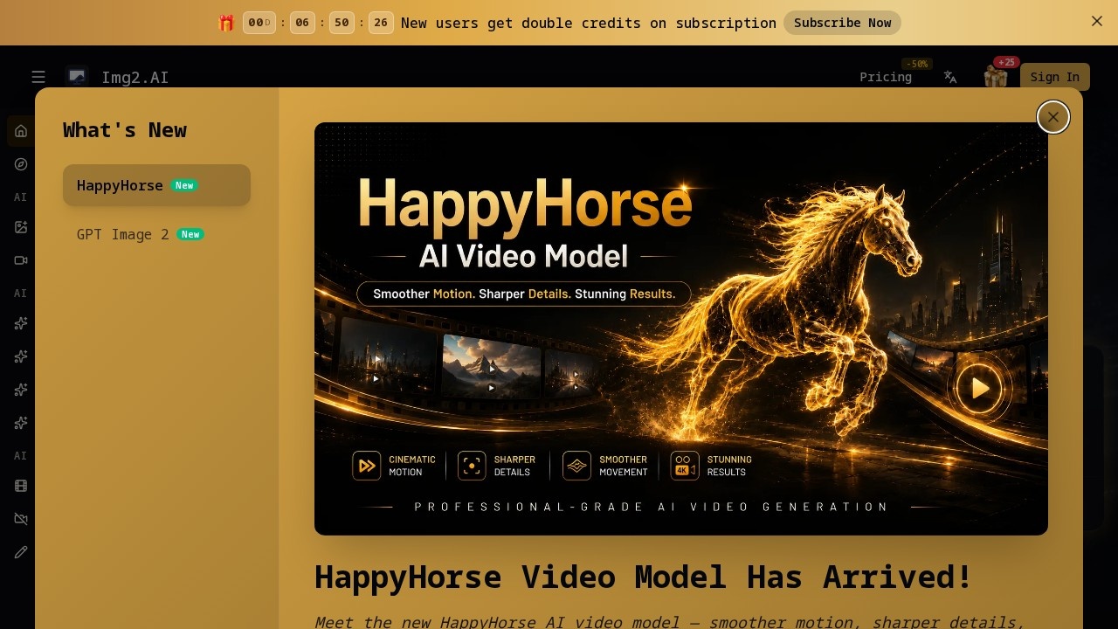Open the compass Explore icon in sidebar

[21, 164]
